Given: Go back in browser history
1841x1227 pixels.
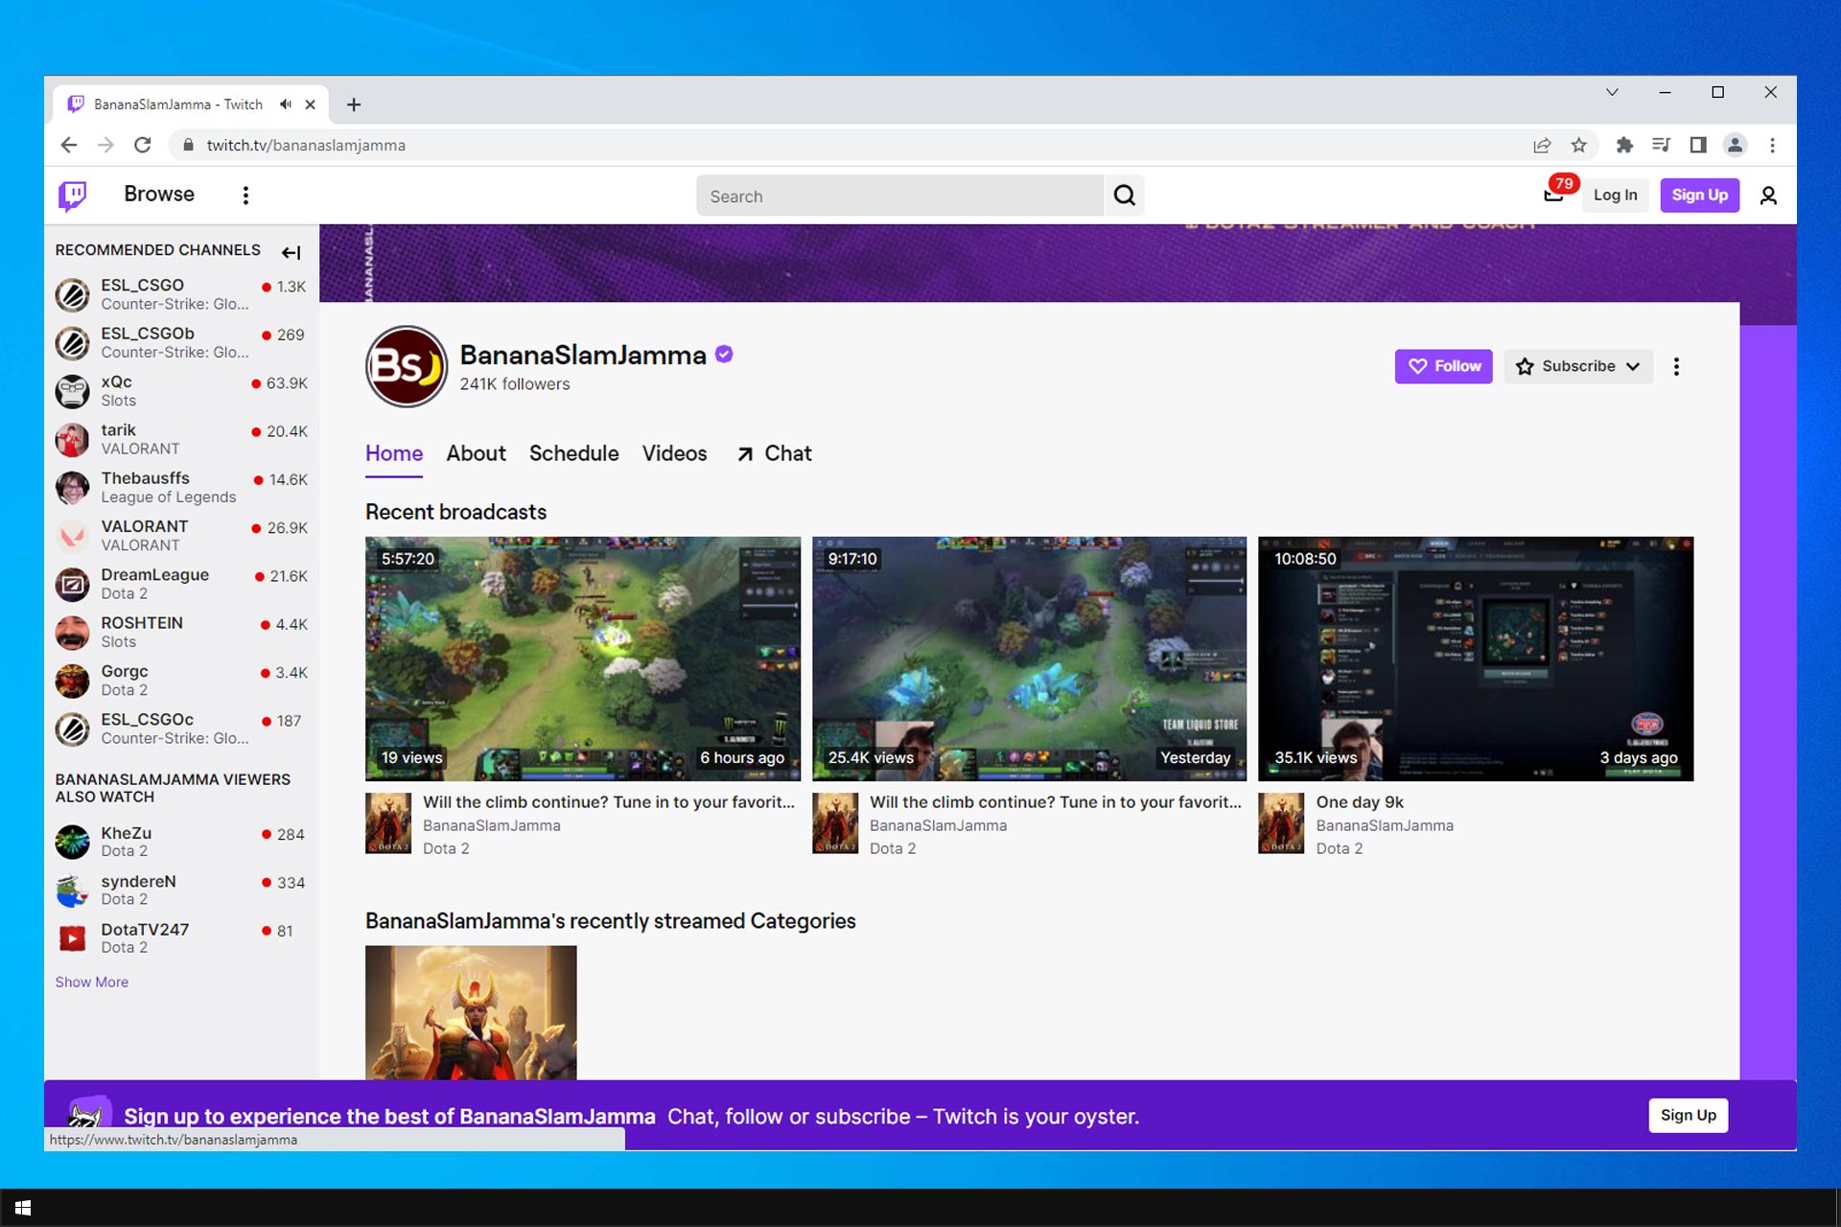Looking at the screenshot, I should (69, 145).
